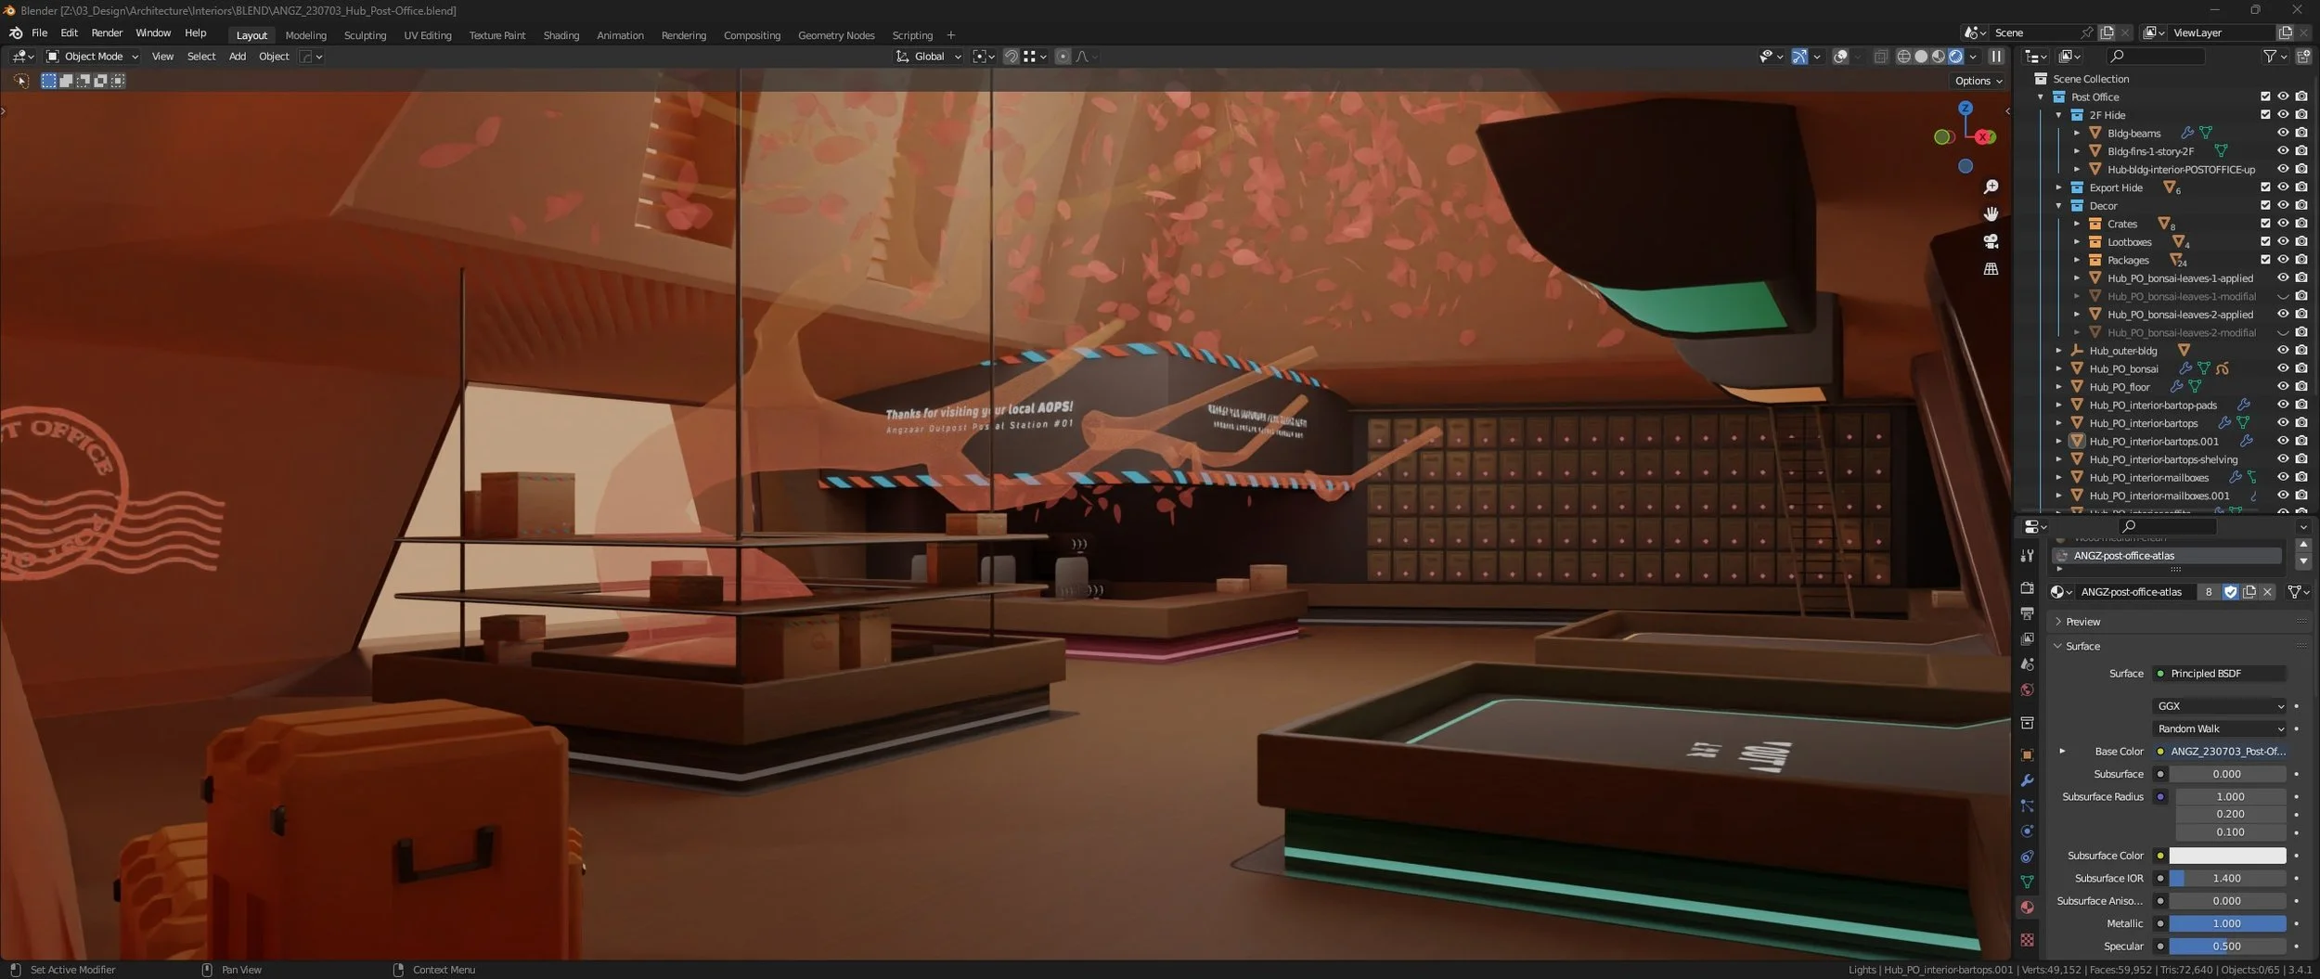Open the World properties tab
Viewport: 2320px width, 979px height.
2027,689
